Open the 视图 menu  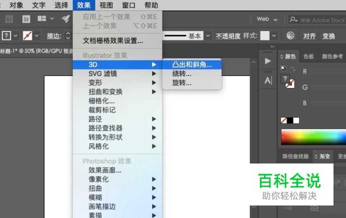pos(106,5)
